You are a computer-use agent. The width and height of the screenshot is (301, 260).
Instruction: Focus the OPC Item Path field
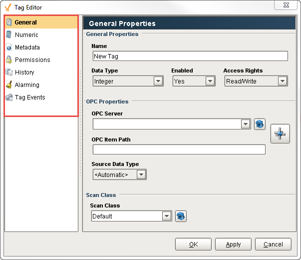[179, 149]
